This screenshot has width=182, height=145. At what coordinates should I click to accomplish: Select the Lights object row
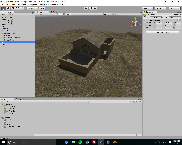pyautogui.click(x=17, y=42)
